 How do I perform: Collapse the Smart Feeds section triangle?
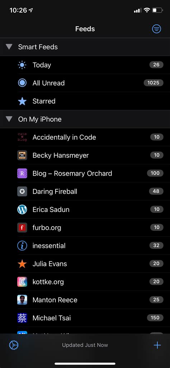[x=9, y=47]
